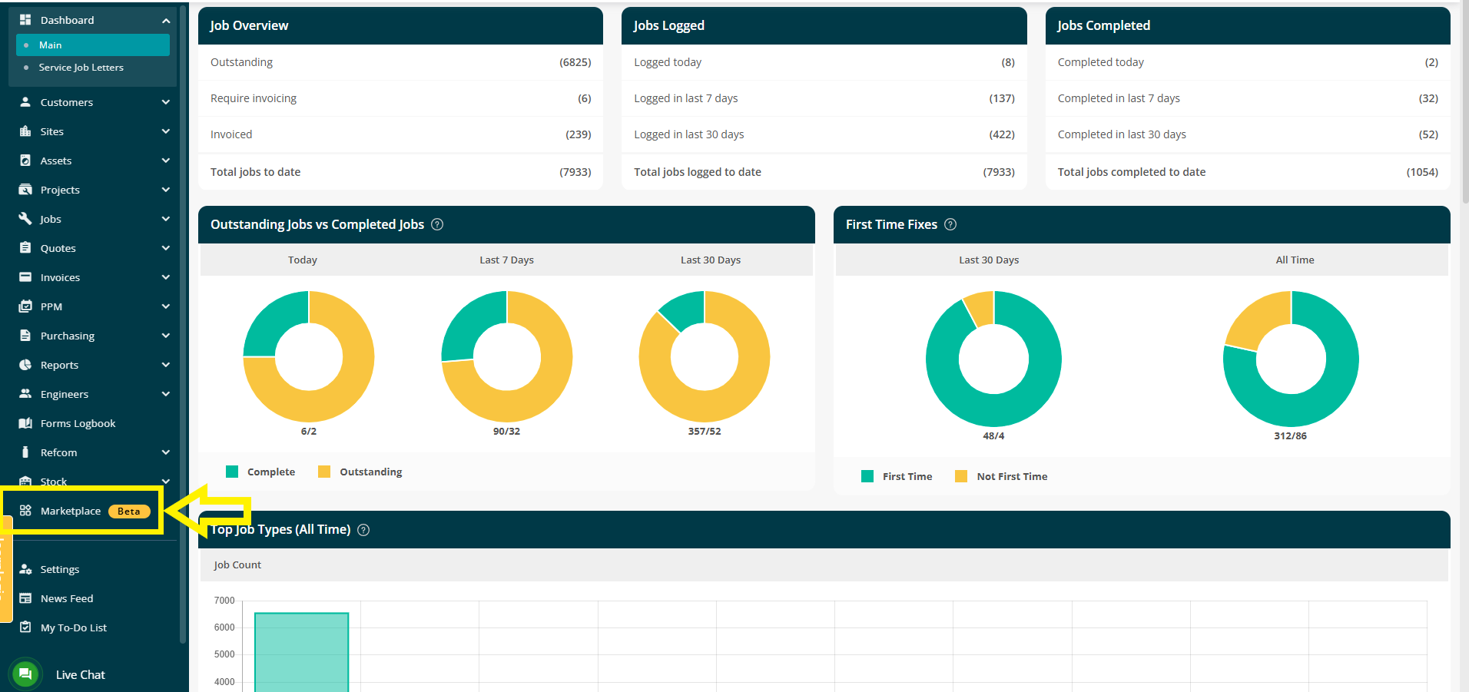Click the Projects icon in sidebar
This screenshot has height=692, width=1469.
click(x=25, y=190)
